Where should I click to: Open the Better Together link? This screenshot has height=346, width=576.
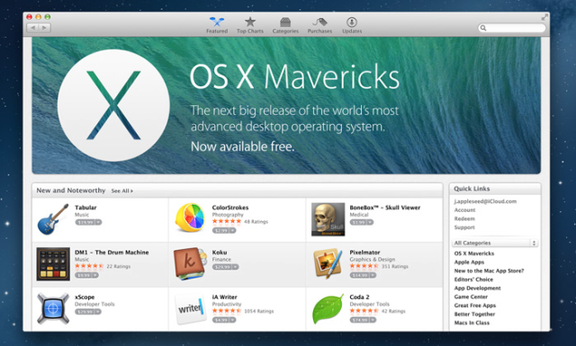(474, 314)
